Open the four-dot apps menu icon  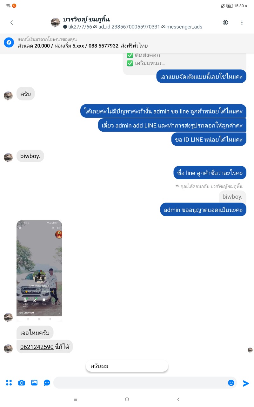pos(9,383)
